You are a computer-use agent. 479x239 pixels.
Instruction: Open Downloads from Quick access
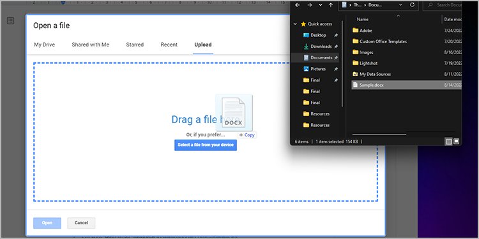321,47
